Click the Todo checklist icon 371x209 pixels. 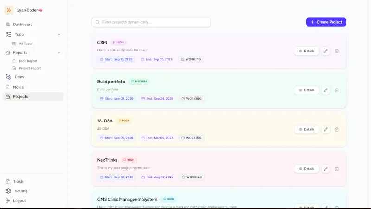(8, 34)
